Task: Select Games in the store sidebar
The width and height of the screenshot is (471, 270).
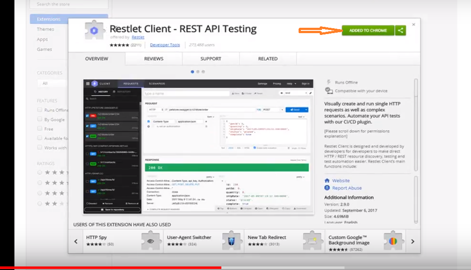Action: [x=44, y=49]
